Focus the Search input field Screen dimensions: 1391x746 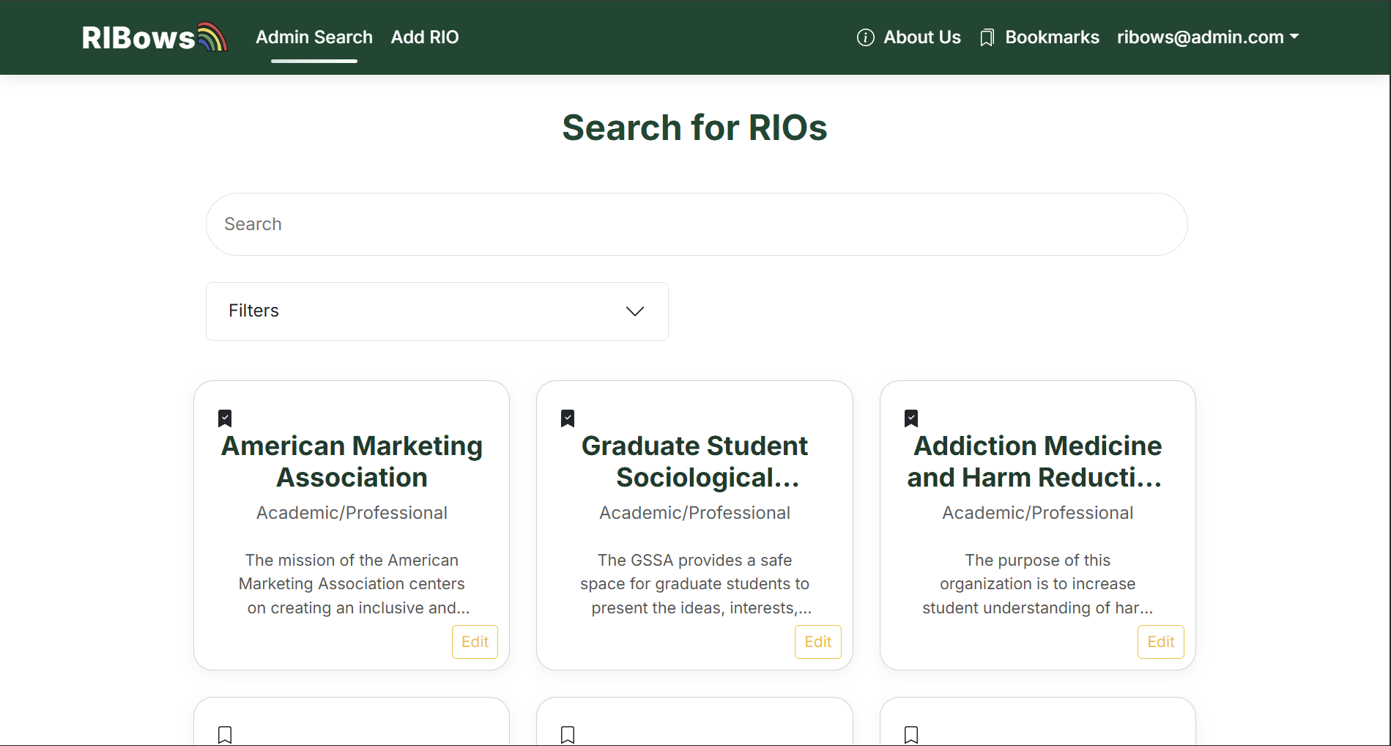coord(696,224)
